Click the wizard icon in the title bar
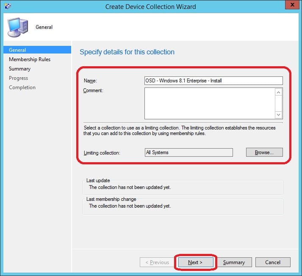Image resolution: width=302 pixels, height=276 pixels. click(8, 6)
